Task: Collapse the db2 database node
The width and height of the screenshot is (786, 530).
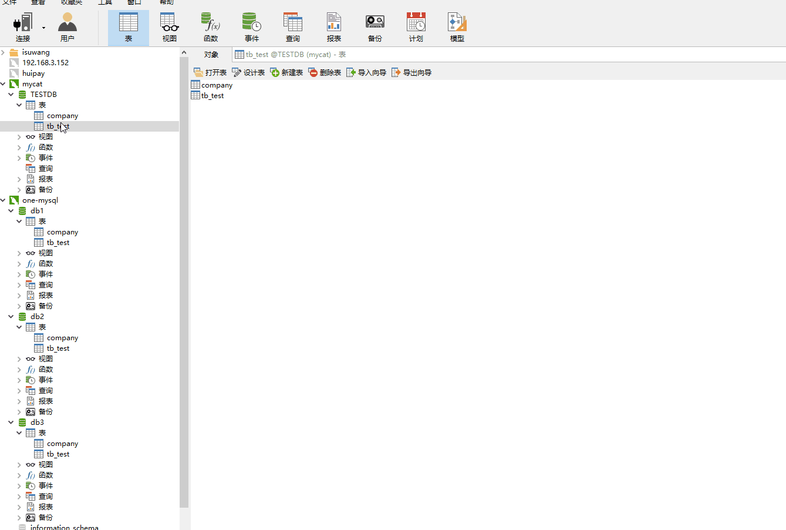Action: point(11,317)
